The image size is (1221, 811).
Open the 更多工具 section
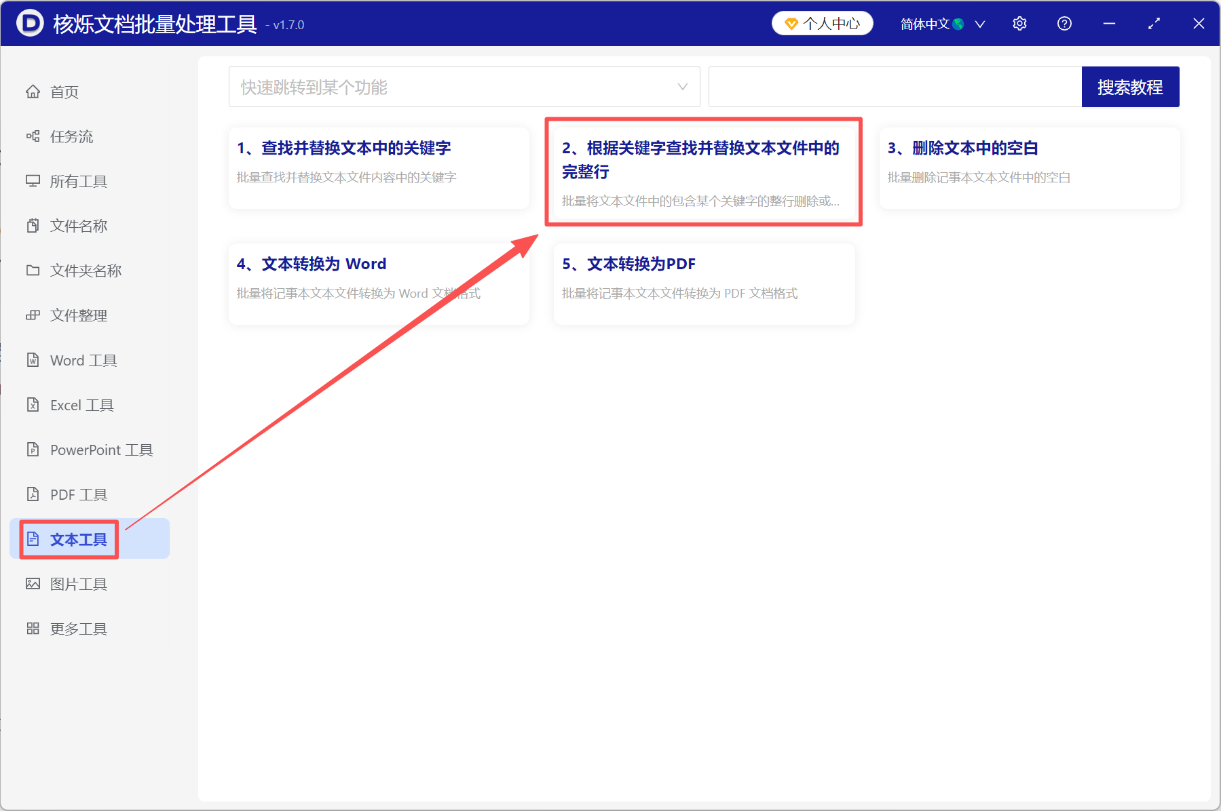pyautogui.click(x=78, y=629)
